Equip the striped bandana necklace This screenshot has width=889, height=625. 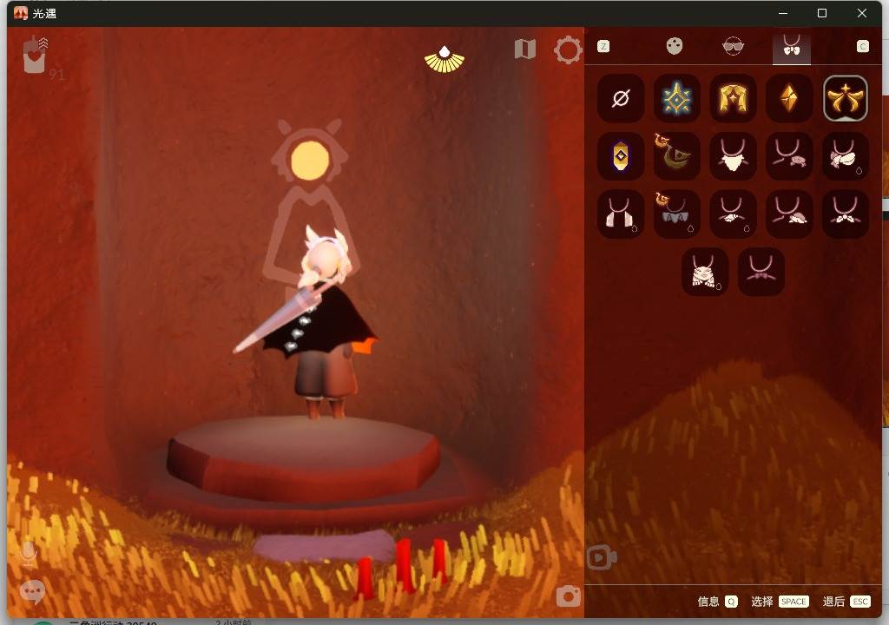click(x=705, y=271)
